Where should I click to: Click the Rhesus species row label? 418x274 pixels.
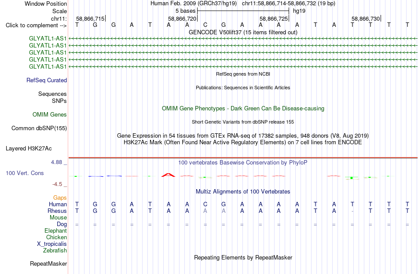pos(57,211)
